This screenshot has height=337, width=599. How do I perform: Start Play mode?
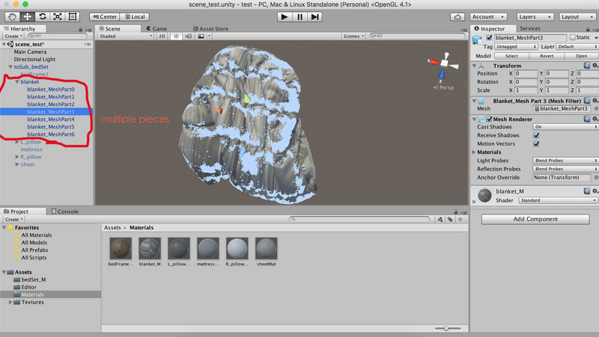point(285,16)
